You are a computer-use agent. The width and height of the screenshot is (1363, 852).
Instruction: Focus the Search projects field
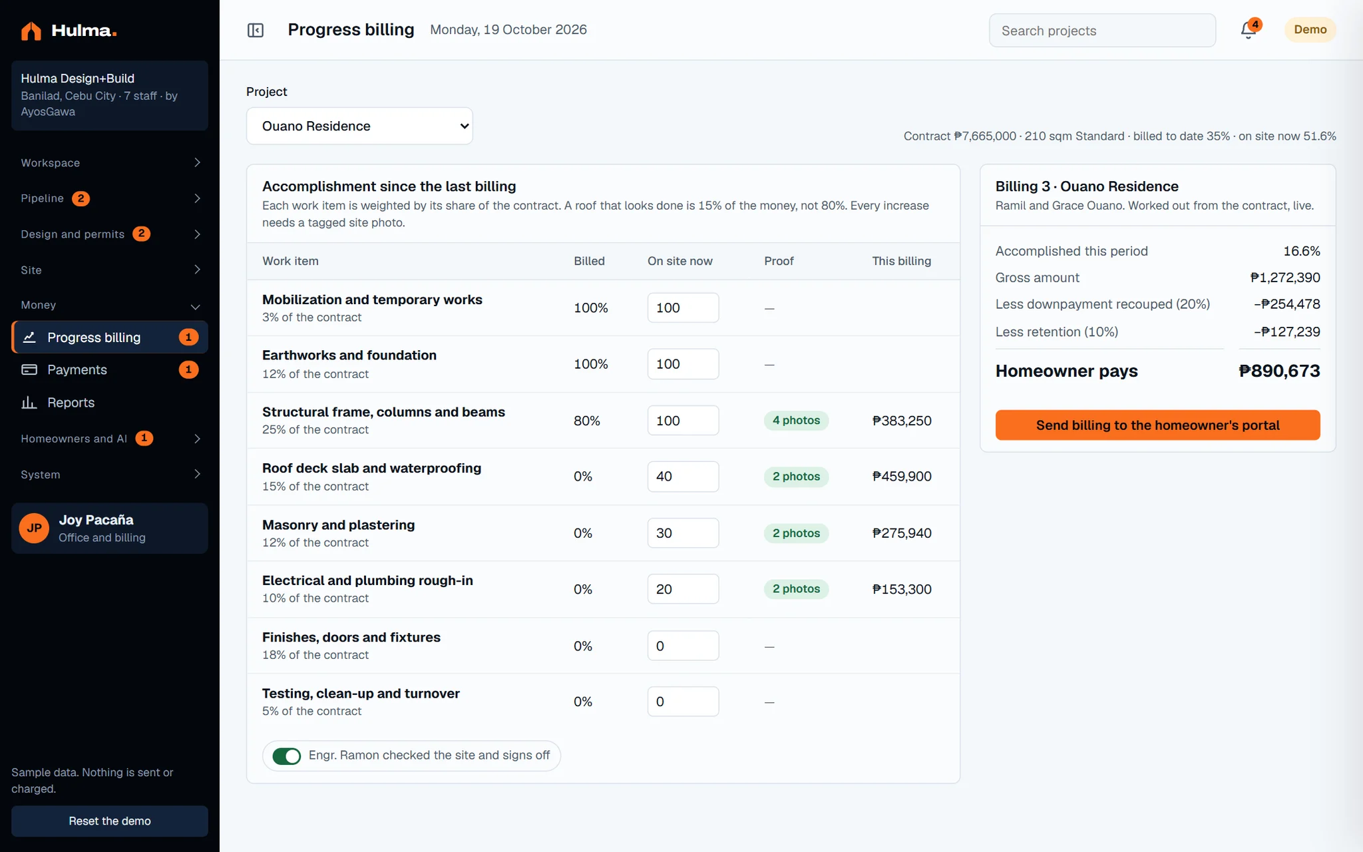1102,31
